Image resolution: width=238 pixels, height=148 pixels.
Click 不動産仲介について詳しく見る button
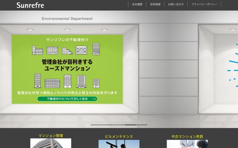67,99
